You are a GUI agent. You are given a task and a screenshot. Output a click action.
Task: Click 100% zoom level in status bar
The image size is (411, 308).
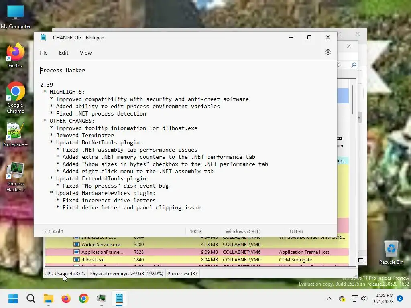tap(196, 231)
